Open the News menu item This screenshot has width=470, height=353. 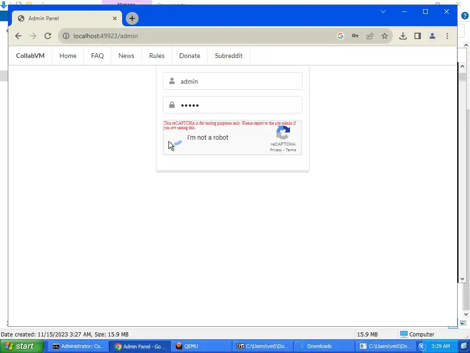coord(126,56)
